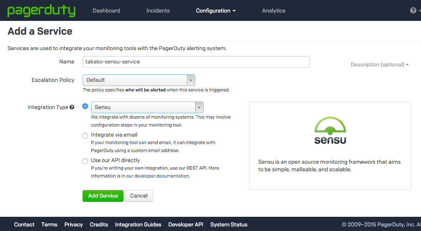
Task: Choose the Integrate via email option
Action: click(x=85, y=135)
